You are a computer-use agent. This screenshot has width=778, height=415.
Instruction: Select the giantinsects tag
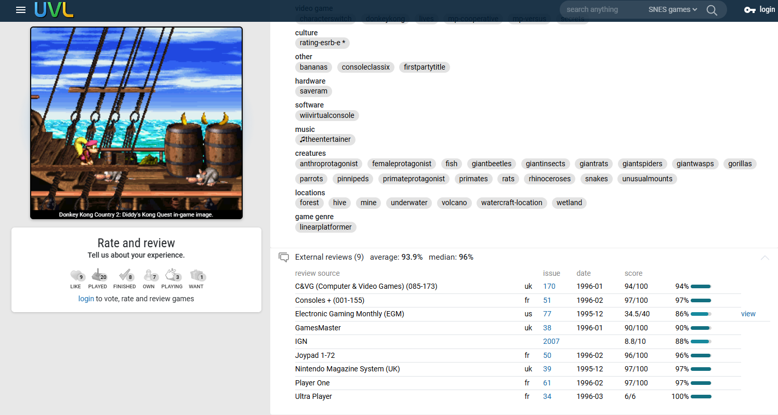click(545, 164)
